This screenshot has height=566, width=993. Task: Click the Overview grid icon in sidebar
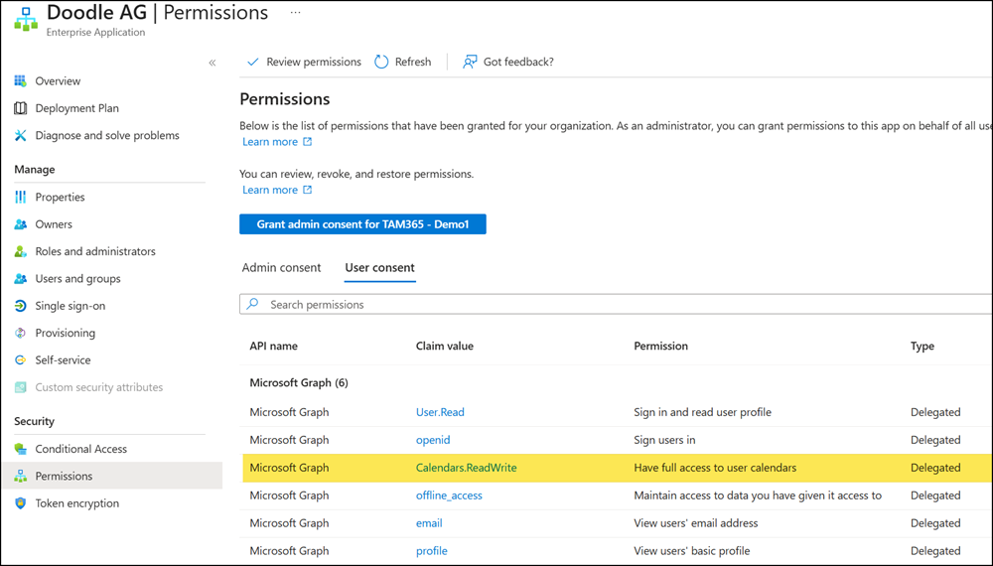[20, 81]
